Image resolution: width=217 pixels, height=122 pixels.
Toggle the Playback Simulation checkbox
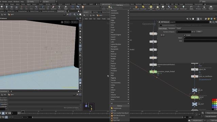(161, 25)
